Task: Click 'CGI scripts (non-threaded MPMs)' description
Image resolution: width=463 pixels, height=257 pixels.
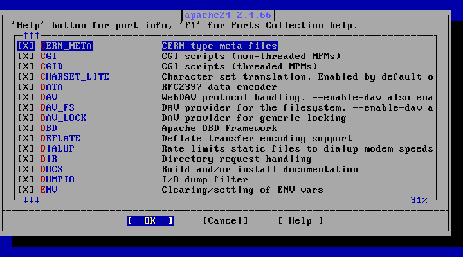Action: 251,57
